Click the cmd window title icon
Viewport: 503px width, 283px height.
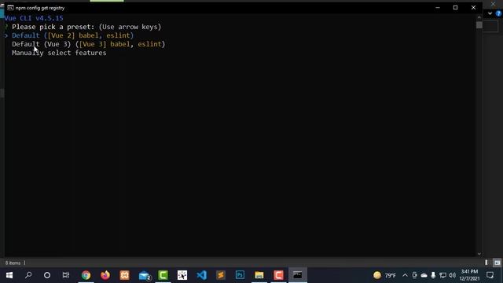point(10,8)
